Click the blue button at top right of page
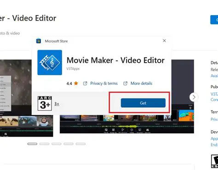Screen dimensions: 218x170 (214, 20)
